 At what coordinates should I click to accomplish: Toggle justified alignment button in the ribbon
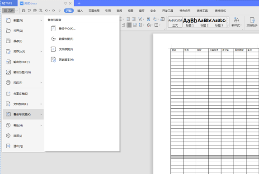(x=129, y=25)
